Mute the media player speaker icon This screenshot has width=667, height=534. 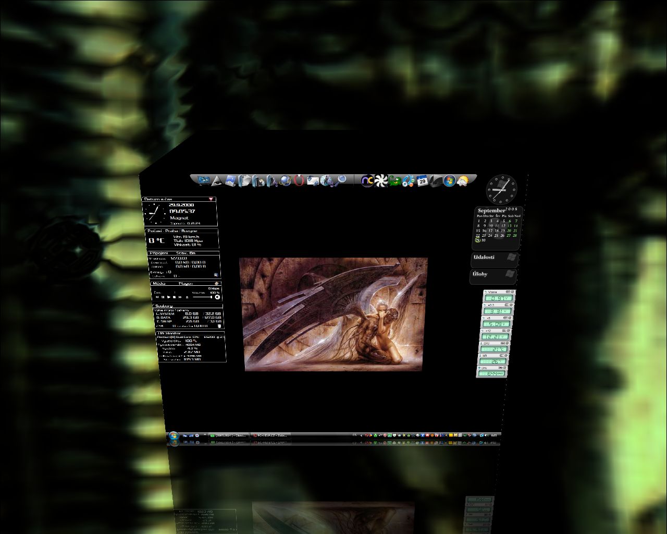point(217,297)
